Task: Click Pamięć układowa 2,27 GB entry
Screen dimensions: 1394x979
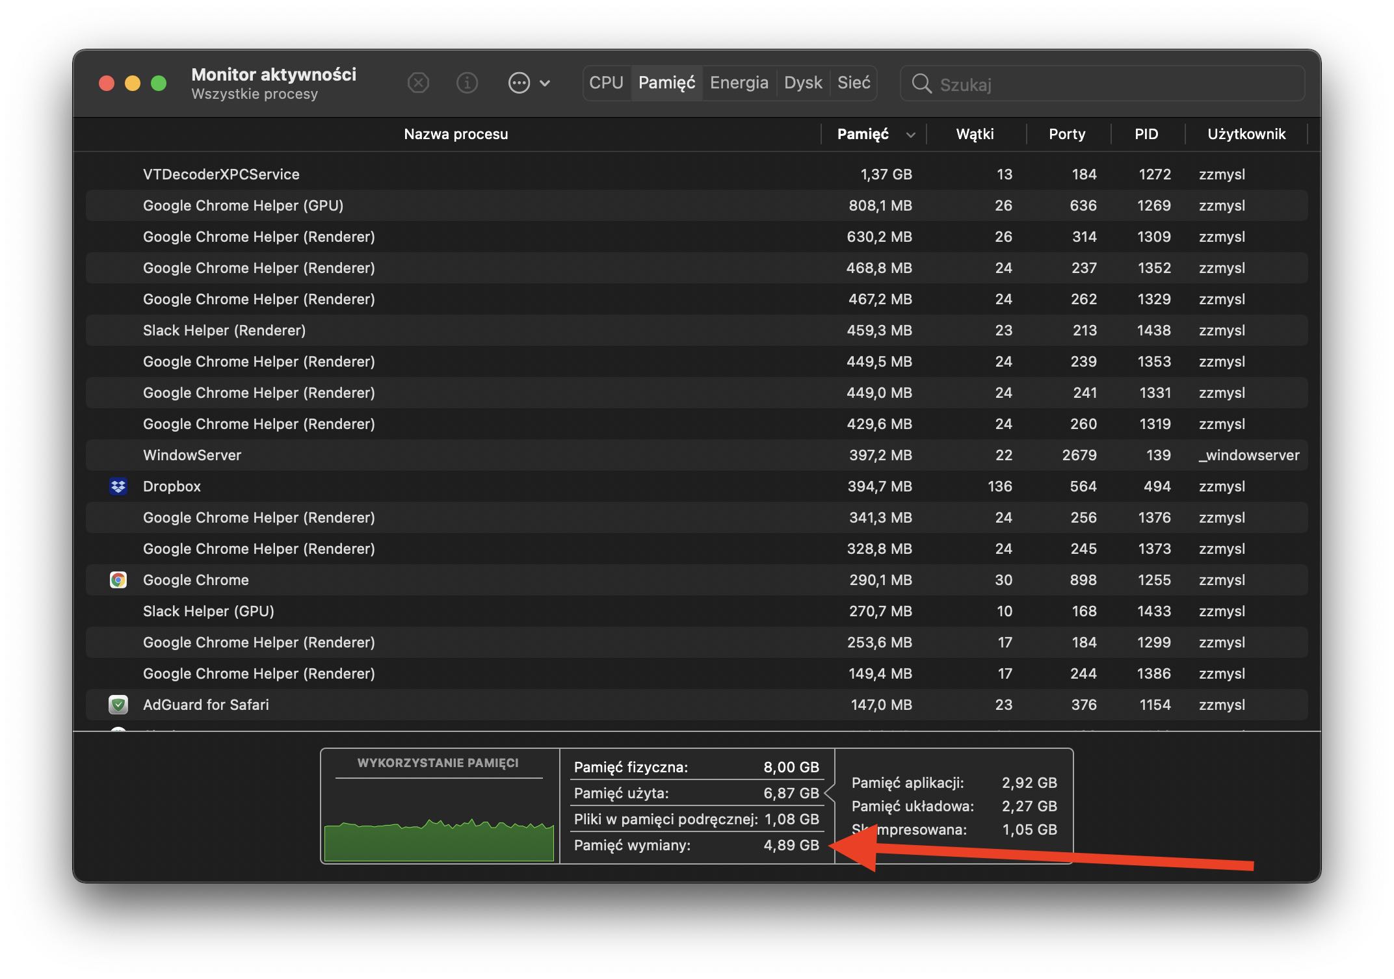Action: [x=954, y=806]
